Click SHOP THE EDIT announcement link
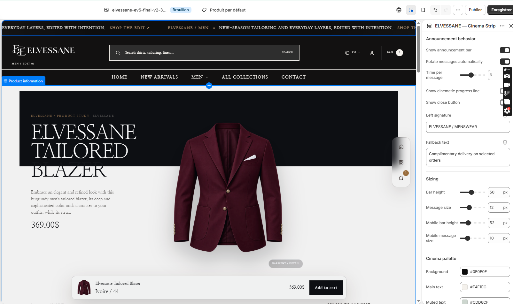Viewport: 513px width, 304px height. coord(130,28)
